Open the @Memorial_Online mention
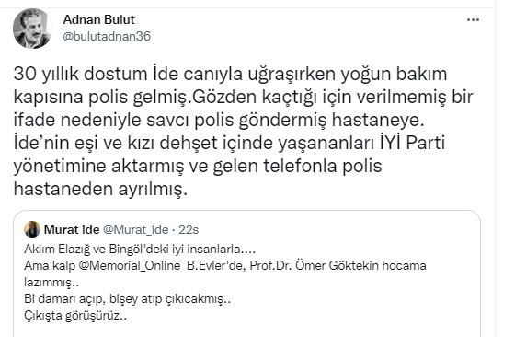The image size is (515, 337). tap(130, 266)
